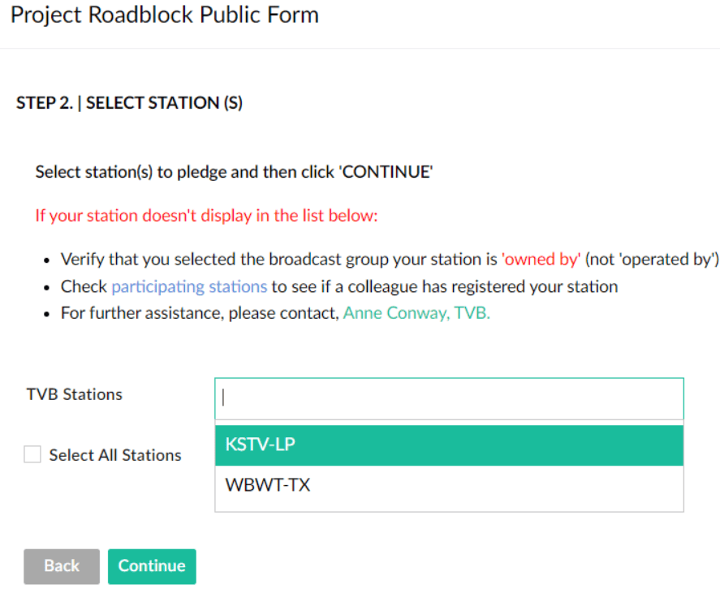The height and width of the screenshot is (606, 720).
Task: Click the bold 'CONTINUE' word in the instructions
Action: point(386,172)
